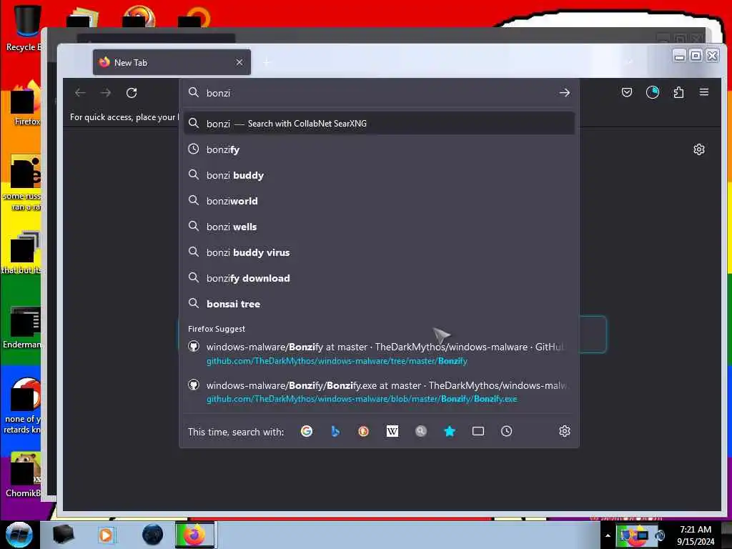Open dark box icon in taskbar
Viewport: 732px width, 549px height.
tap(64, 535)
